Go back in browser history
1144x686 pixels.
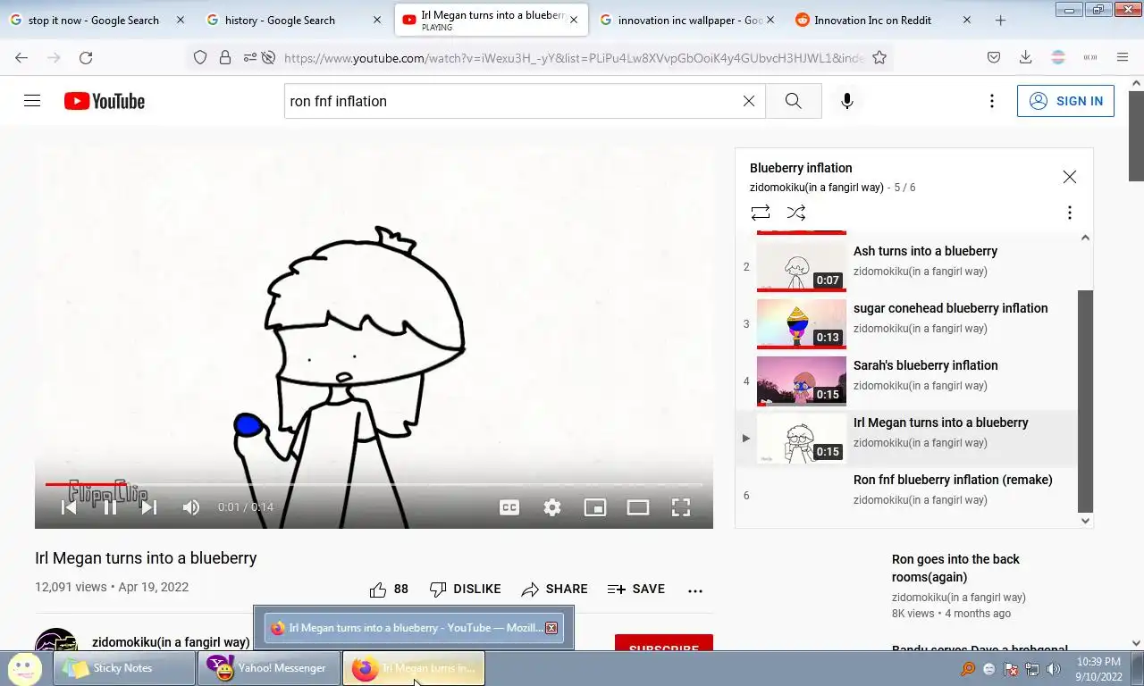point(21,57)
